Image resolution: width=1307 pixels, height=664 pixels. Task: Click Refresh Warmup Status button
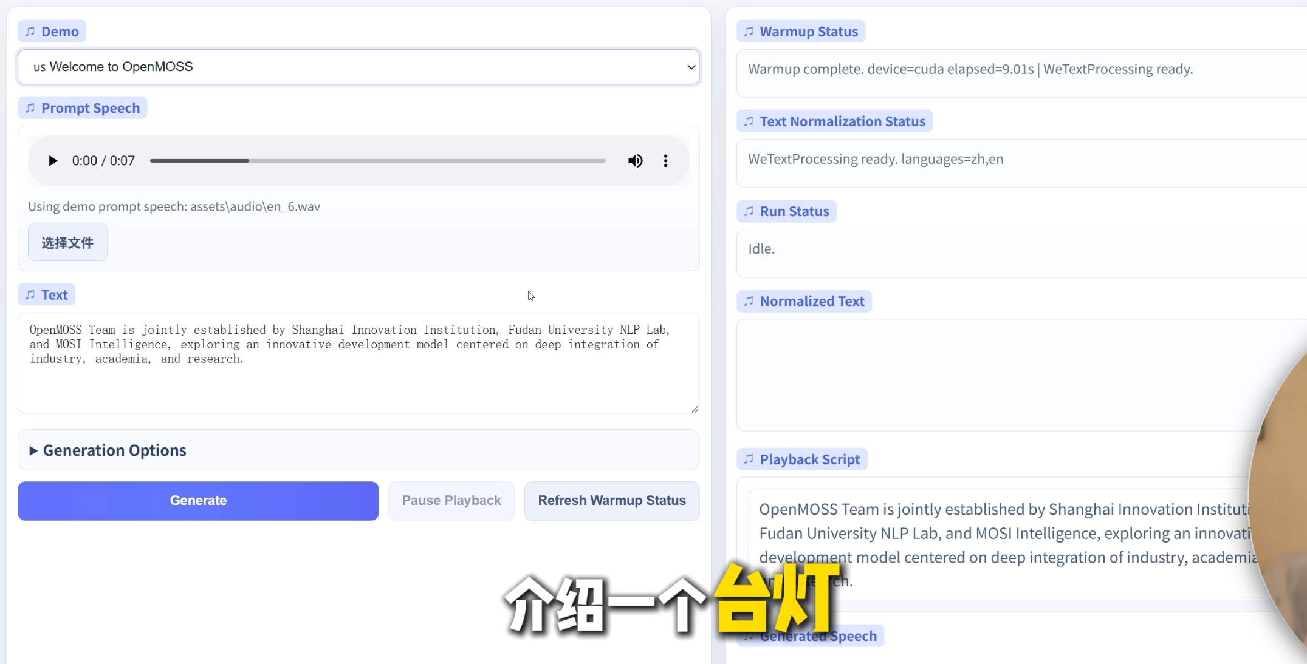612,501
